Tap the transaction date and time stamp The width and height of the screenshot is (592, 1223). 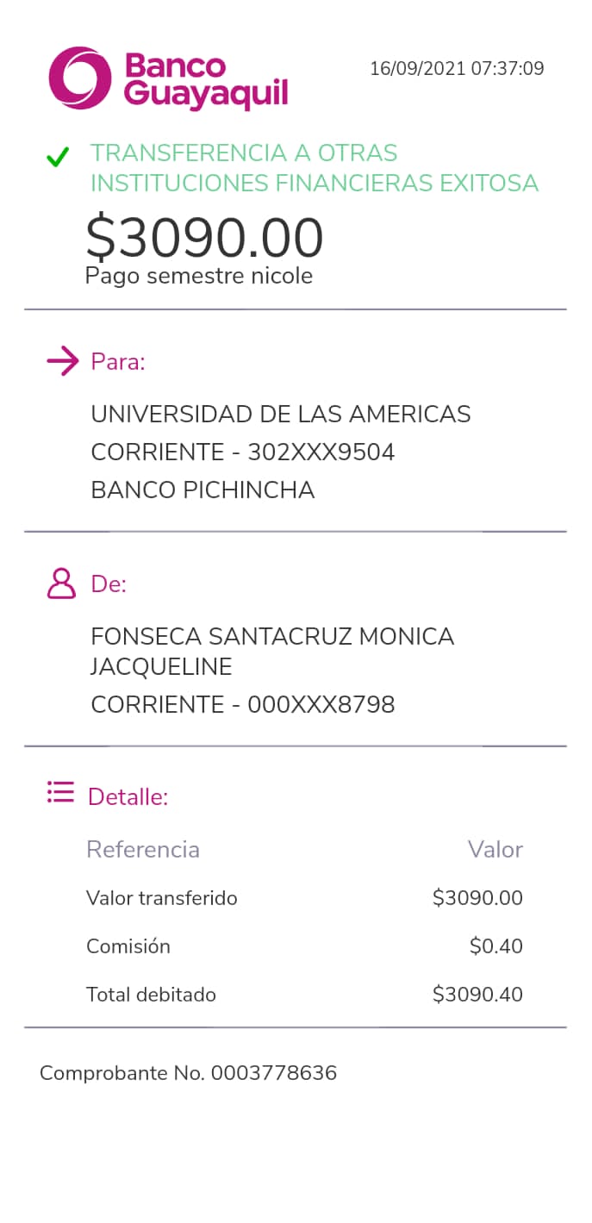click(x=457, y=69)
